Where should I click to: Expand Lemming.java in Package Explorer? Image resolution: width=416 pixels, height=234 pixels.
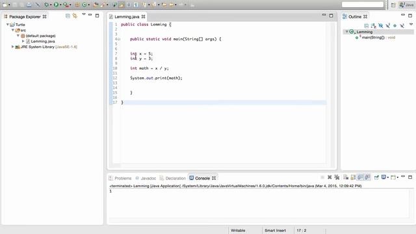click(x=23, y=41)
